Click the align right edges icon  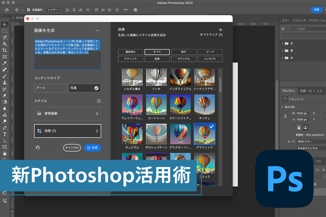click(80, 10)
